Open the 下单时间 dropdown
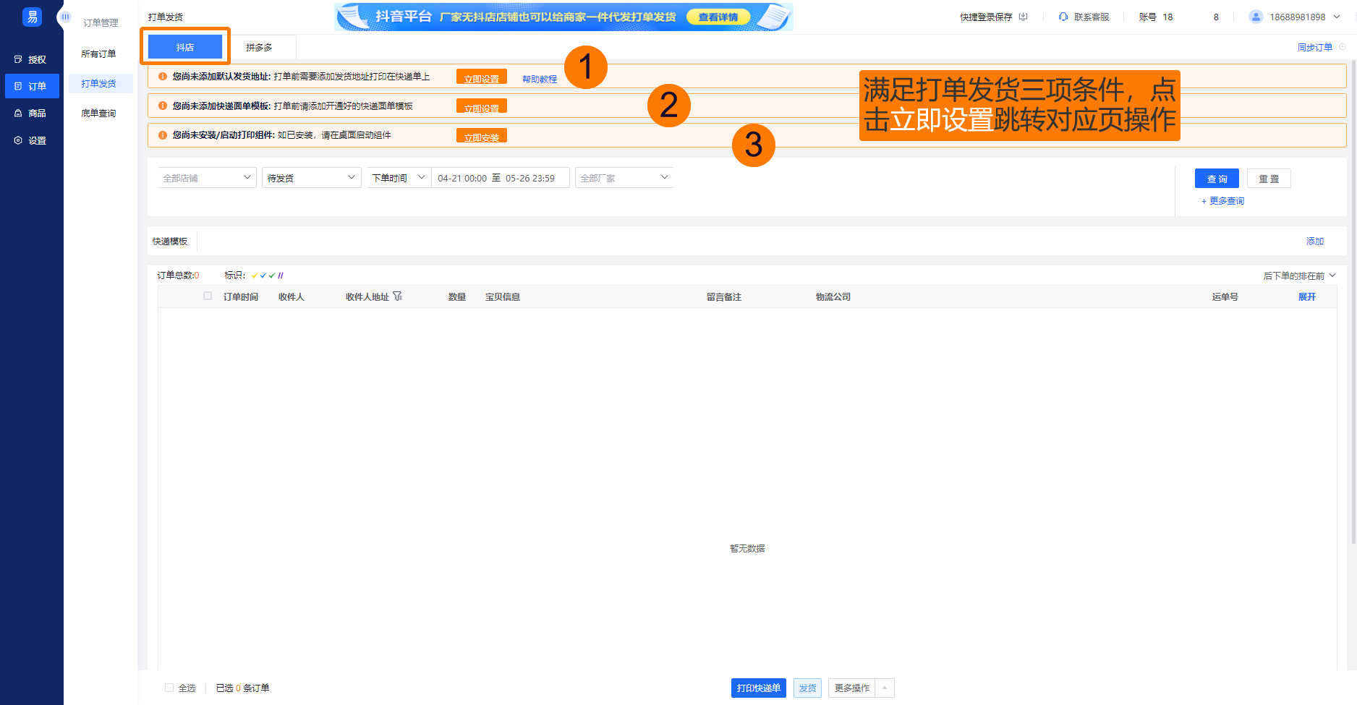The image size is (1357, 705). tap(399, 178)
